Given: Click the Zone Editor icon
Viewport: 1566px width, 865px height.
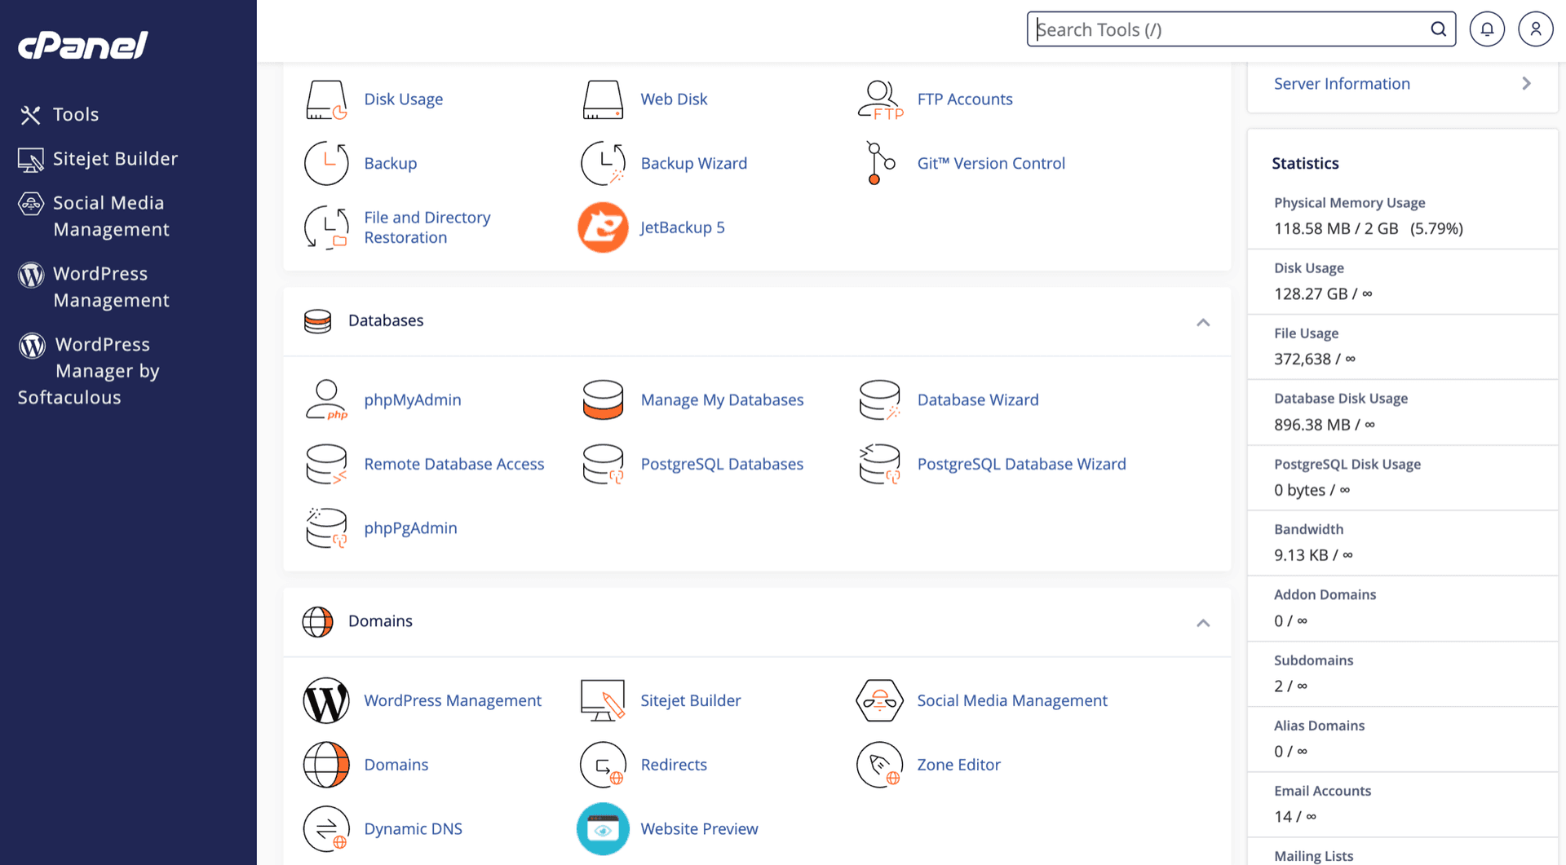Looking at the screenshot, I should pos(880,765).
